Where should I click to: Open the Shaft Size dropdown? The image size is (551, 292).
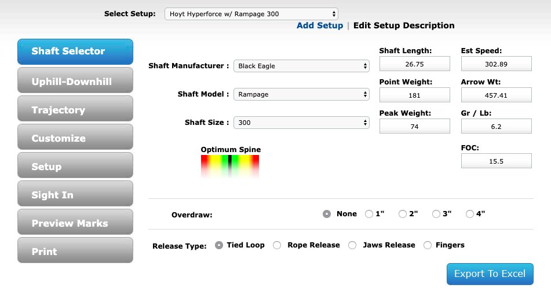[301, 123]
